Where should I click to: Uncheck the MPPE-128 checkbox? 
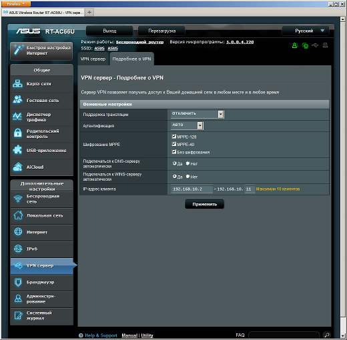tap(174, 136)
